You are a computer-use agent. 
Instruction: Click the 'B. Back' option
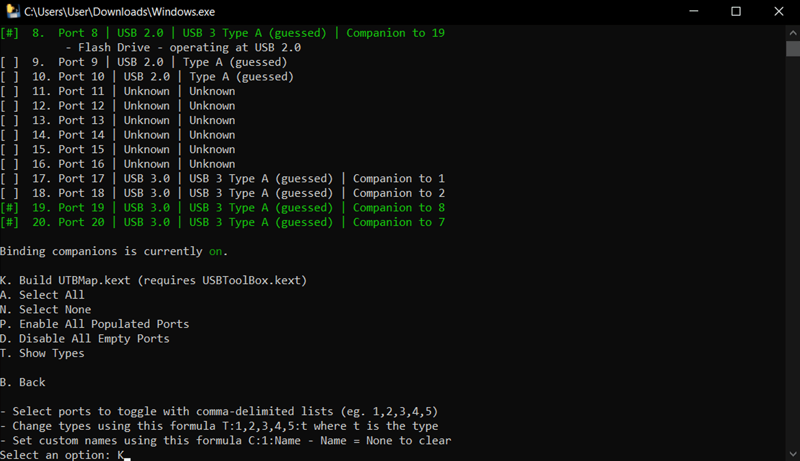pos(23,383)
